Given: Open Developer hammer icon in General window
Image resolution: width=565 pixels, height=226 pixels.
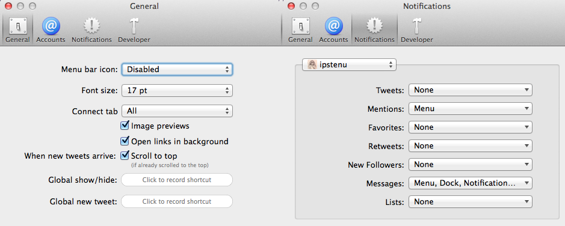Looking at the screenshot, I should coord(134,26).
